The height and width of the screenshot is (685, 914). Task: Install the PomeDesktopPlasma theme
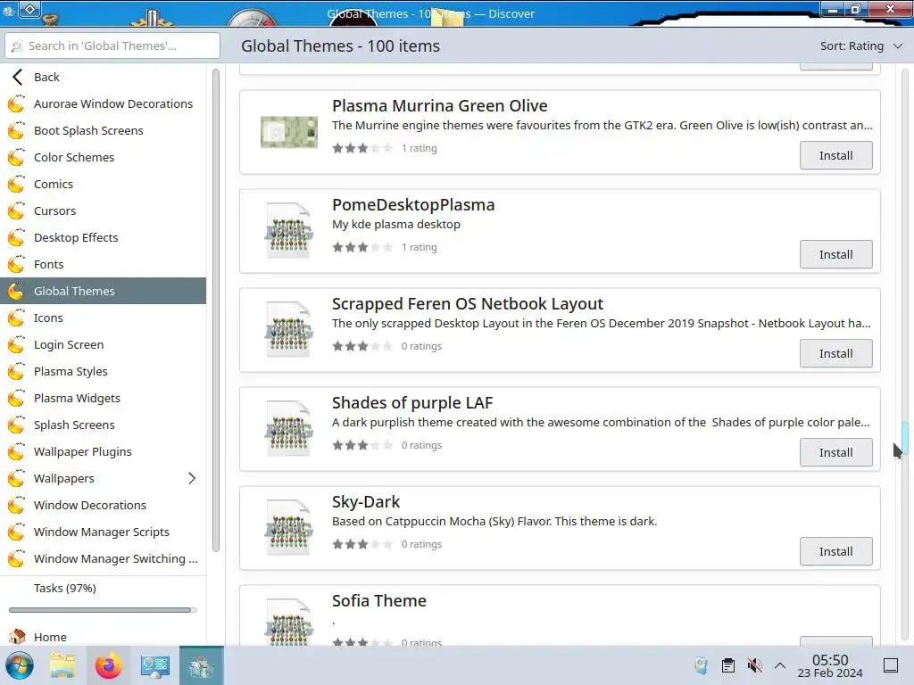pos(835,254)
